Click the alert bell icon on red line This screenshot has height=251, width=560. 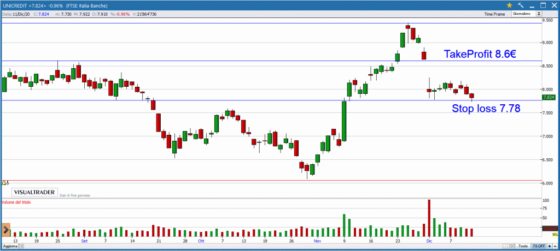coord(4,183)
